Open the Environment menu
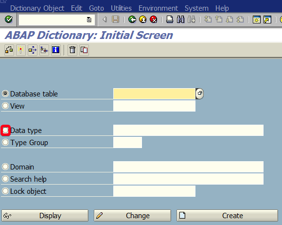 click(x=158, y=8)
